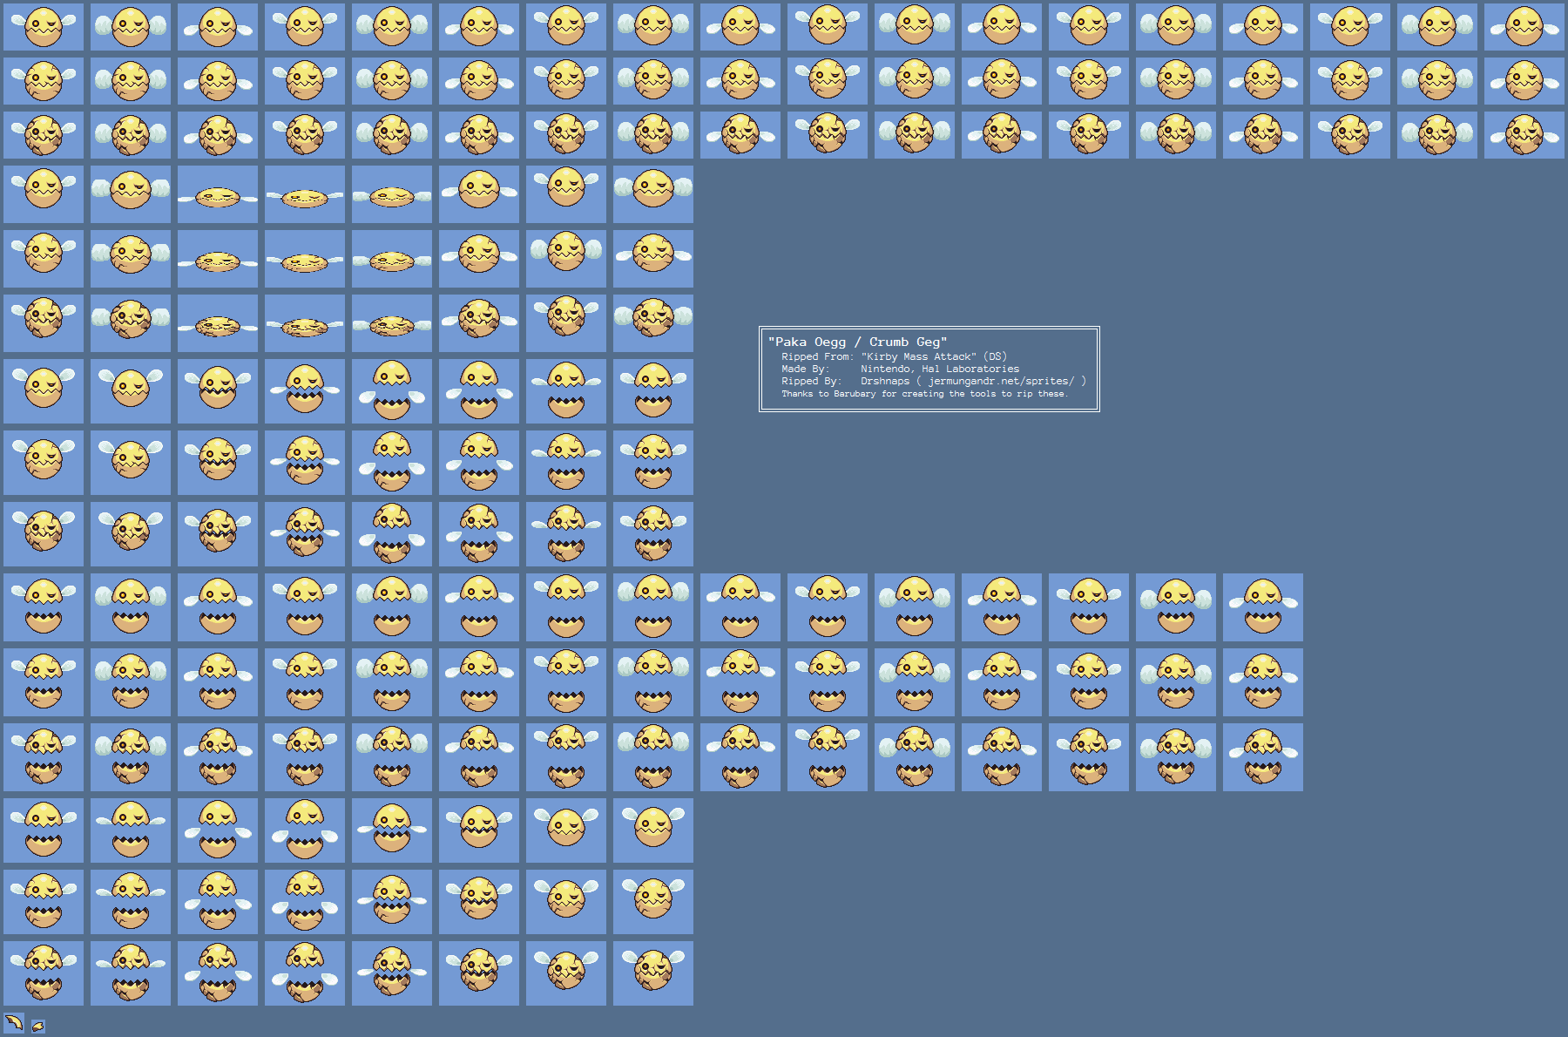Click the "Made By:" label

pos(805,369)
